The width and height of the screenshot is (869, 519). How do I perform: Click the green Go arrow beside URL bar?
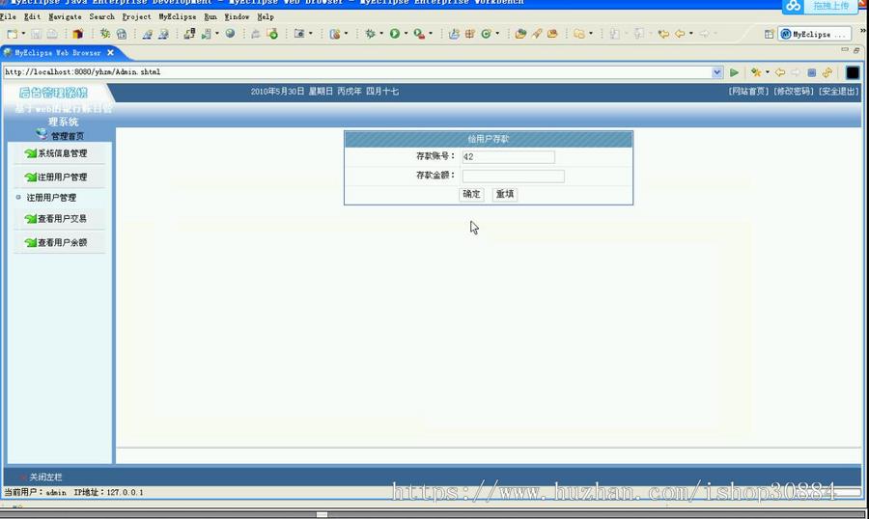[x=734, y=72]
